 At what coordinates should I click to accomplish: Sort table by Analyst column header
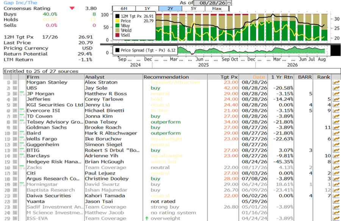point(114,77)
